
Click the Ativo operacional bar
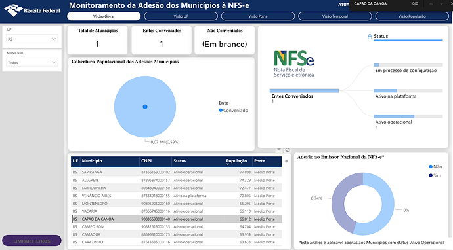[408, 116]
